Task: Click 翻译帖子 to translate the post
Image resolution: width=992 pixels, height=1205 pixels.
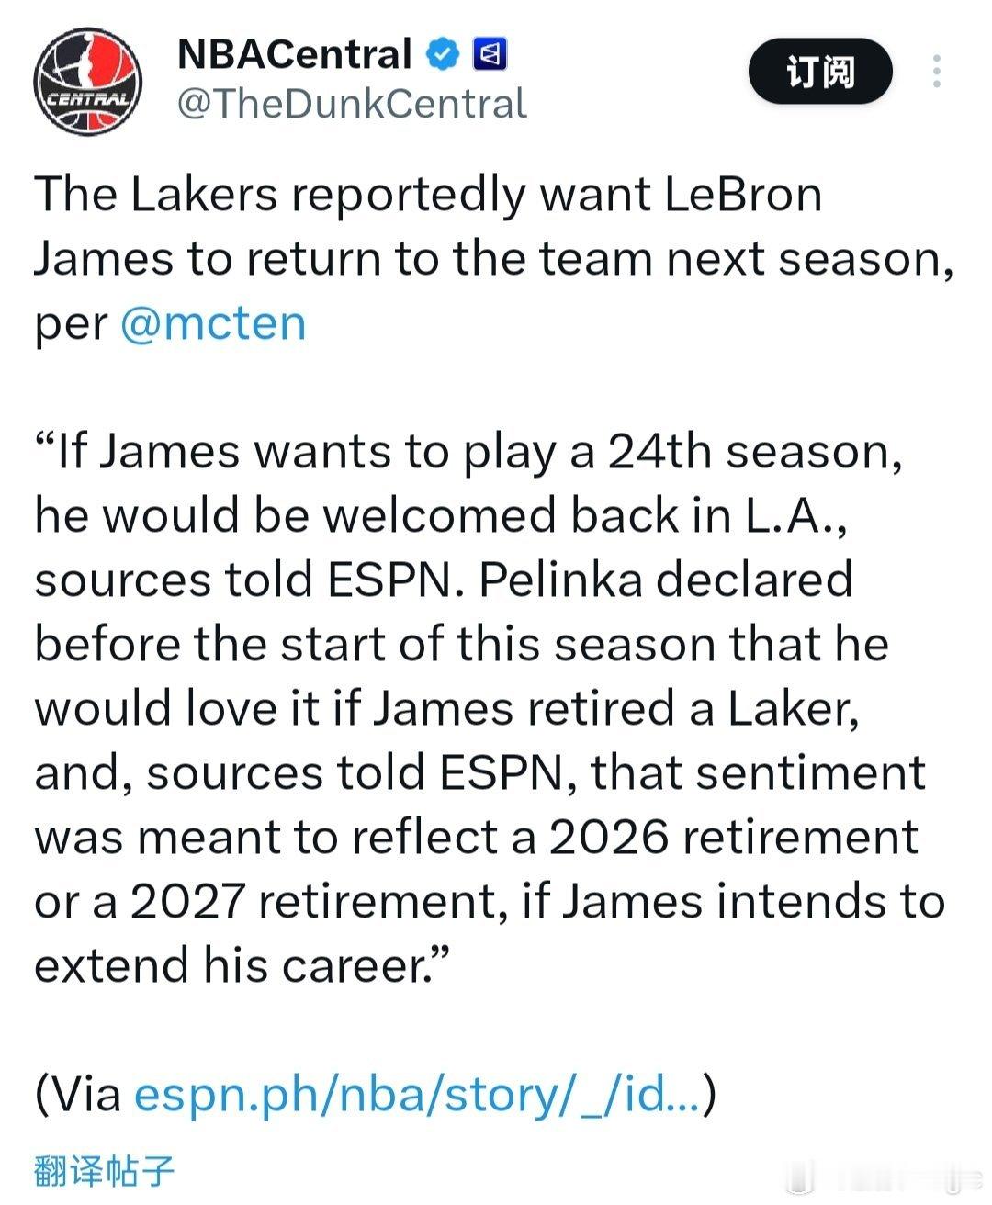Action: click(104, 1171)
